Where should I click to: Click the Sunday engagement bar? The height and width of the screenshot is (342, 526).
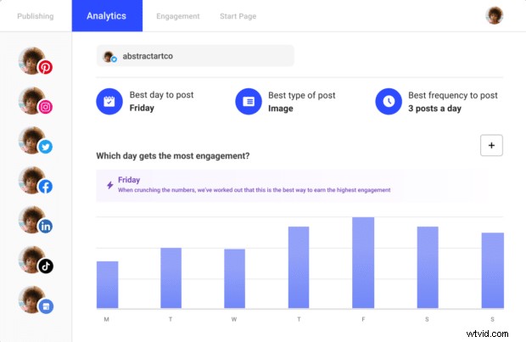tap(493, 270)
